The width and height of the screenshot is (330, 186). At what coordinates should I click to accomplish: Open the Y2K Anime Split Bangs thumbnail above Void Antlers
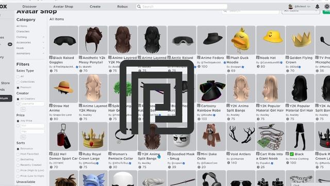click(x=241, y=88)
